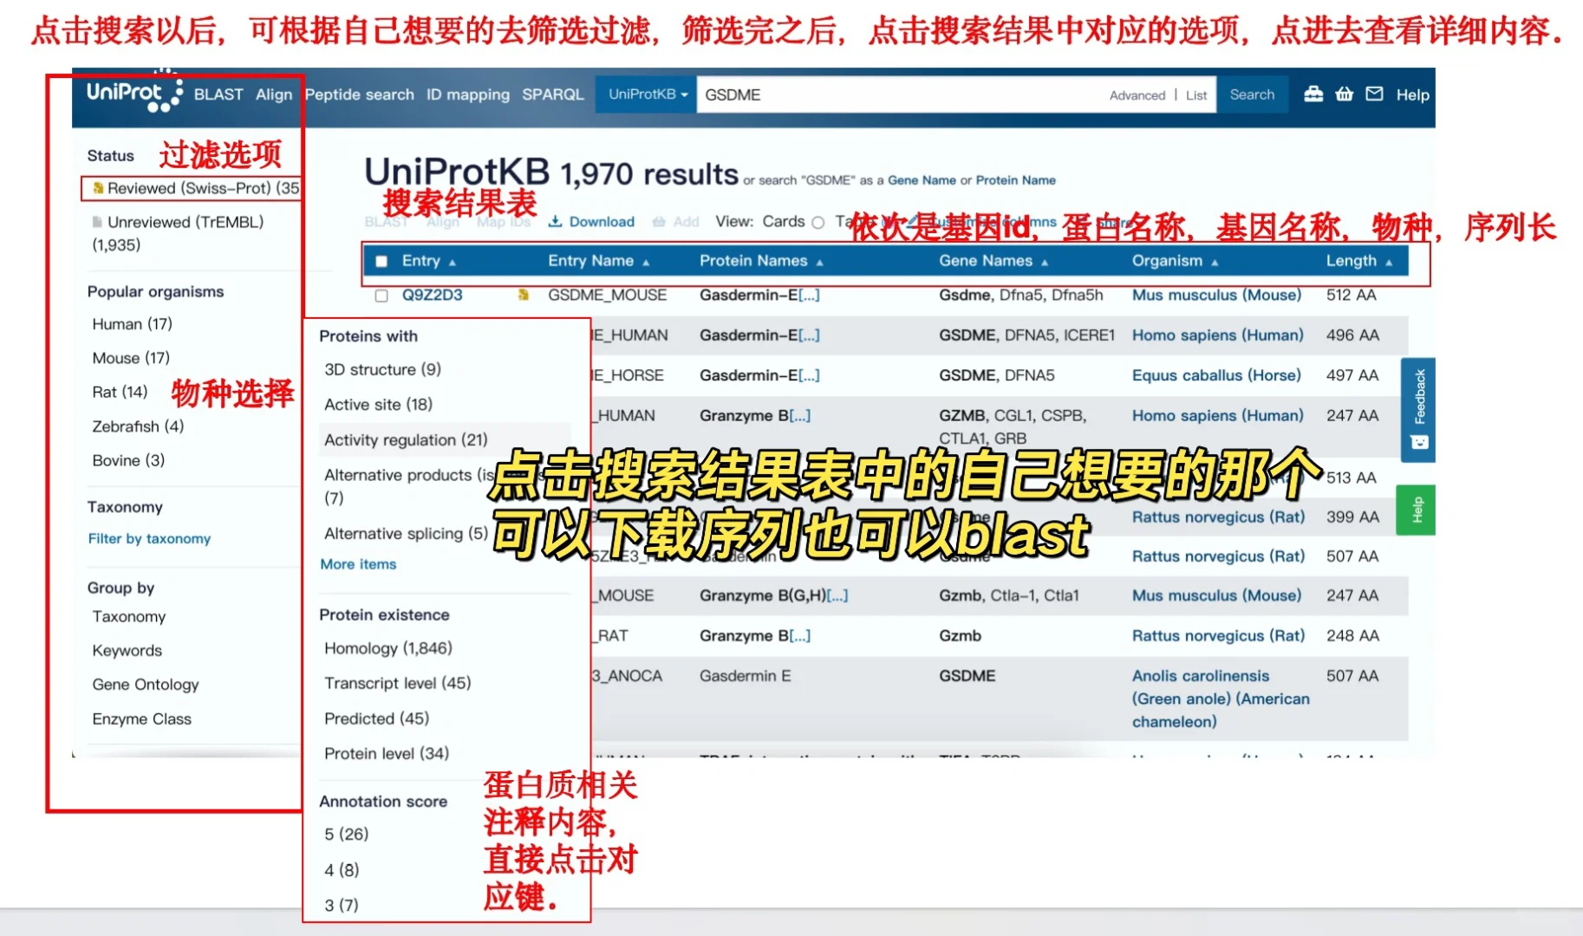Click the Download button above the results table
1583x936 pixels.
[x=591, y=222]
